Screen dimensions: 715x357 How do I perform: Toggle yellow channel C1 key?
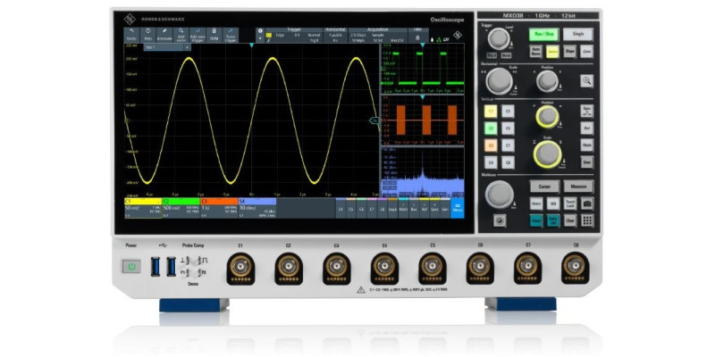[x=490, y=112]
